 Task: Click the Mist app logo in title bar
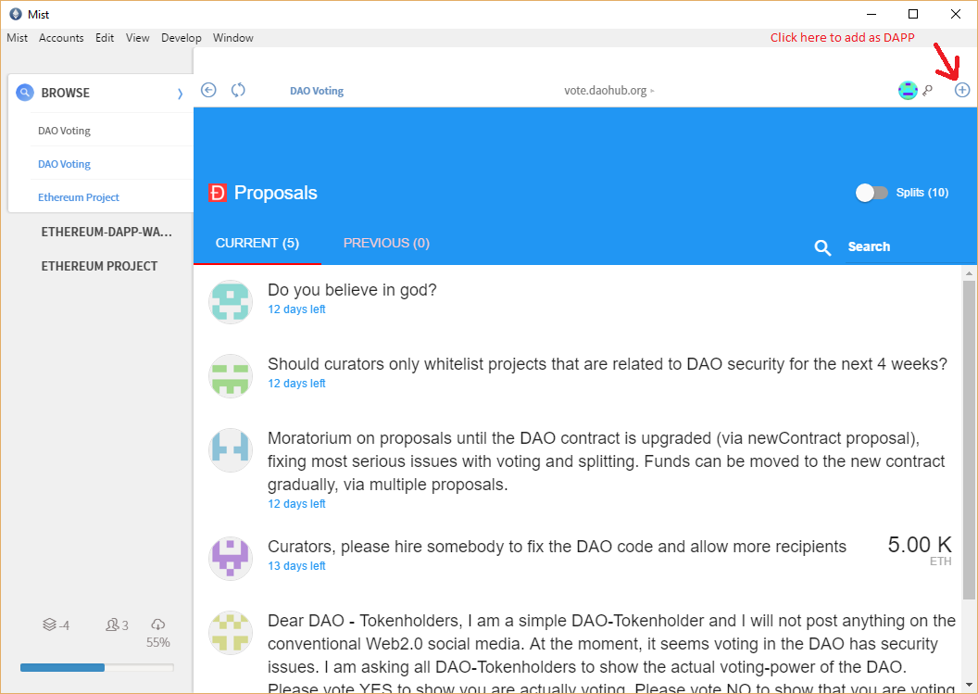[16, 14]
